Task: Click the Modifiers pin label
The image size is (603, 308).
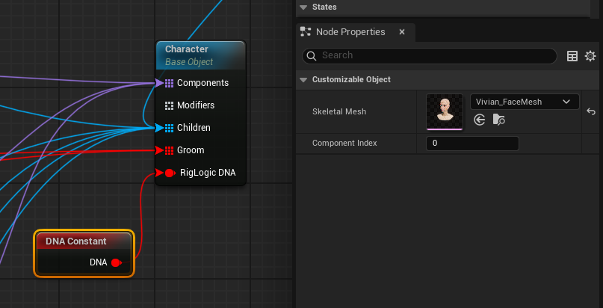Action: pyautogui.click(x=196, y=105)
